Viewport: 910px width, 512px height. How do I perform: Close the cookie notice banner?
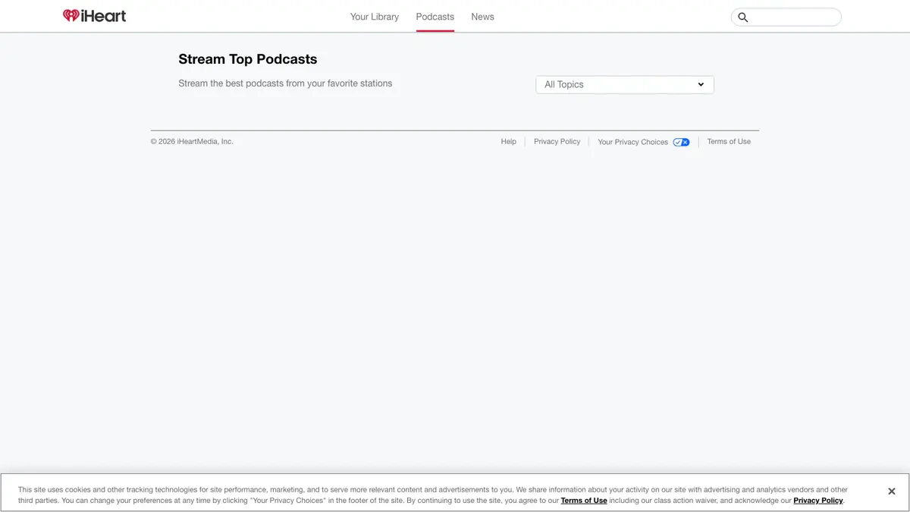click(892, 492)
